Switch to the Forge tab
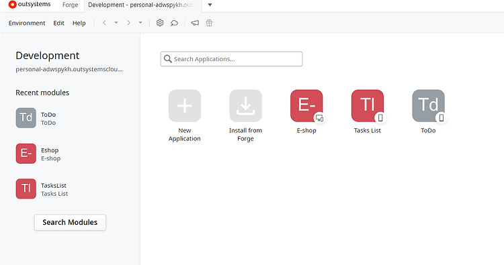The image size is (504, 265). coord(70,5)
